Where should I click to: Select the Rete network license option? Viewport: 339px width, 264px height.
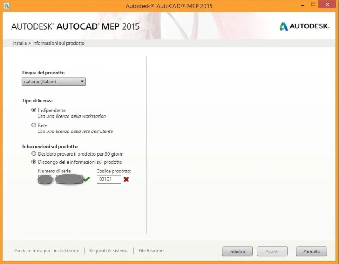pos(33,125)
